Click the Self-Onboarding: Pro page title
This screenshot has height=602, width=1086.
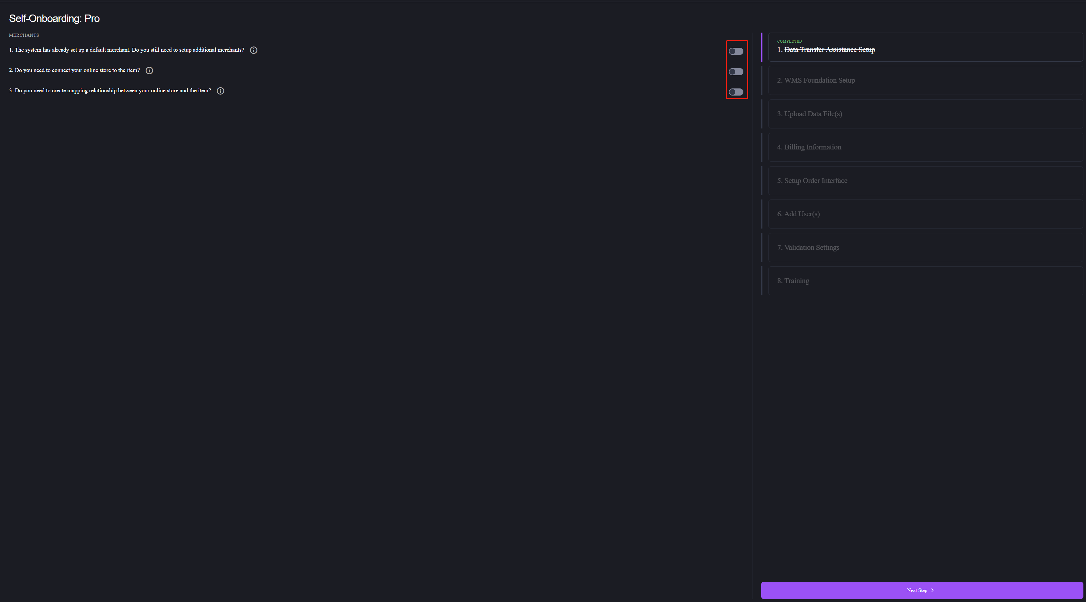pos(54,18)
